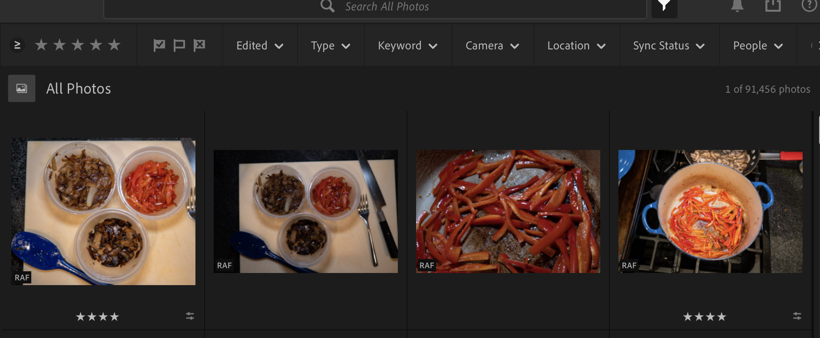Filter by four star rating

point(96,45)
